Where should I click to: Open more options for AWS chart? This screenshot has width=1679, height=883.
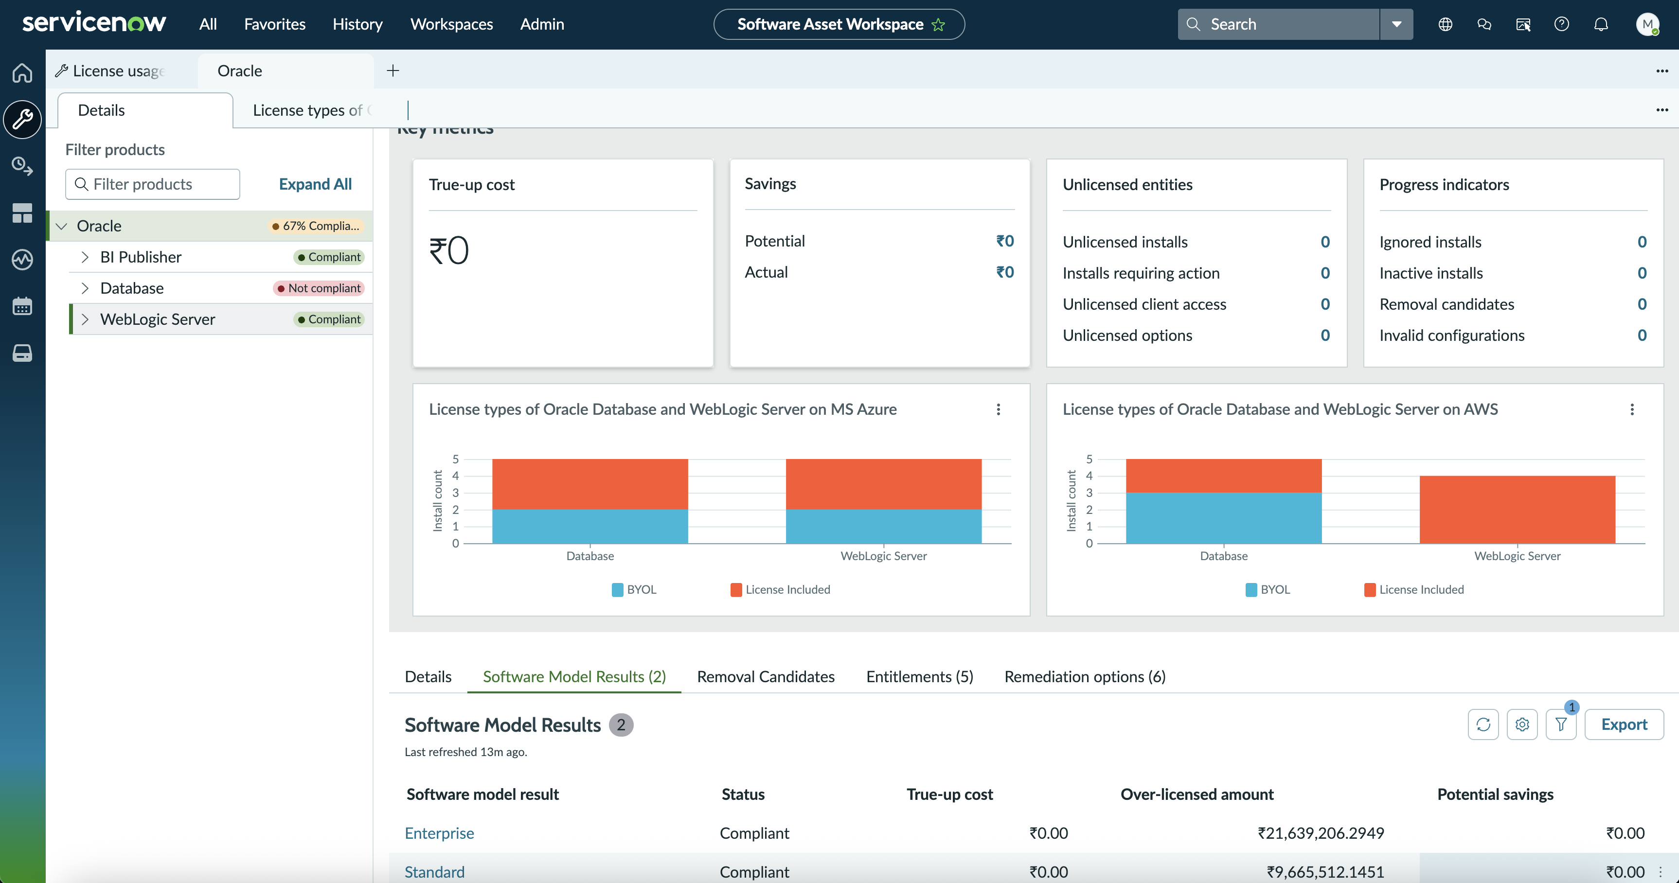[1632, 409]
